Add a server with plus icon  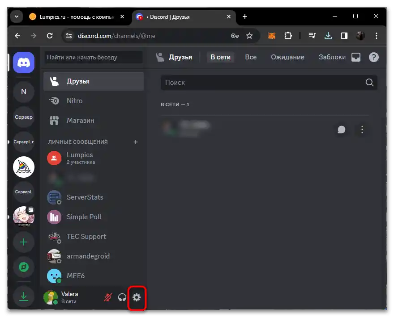[24, 242]
